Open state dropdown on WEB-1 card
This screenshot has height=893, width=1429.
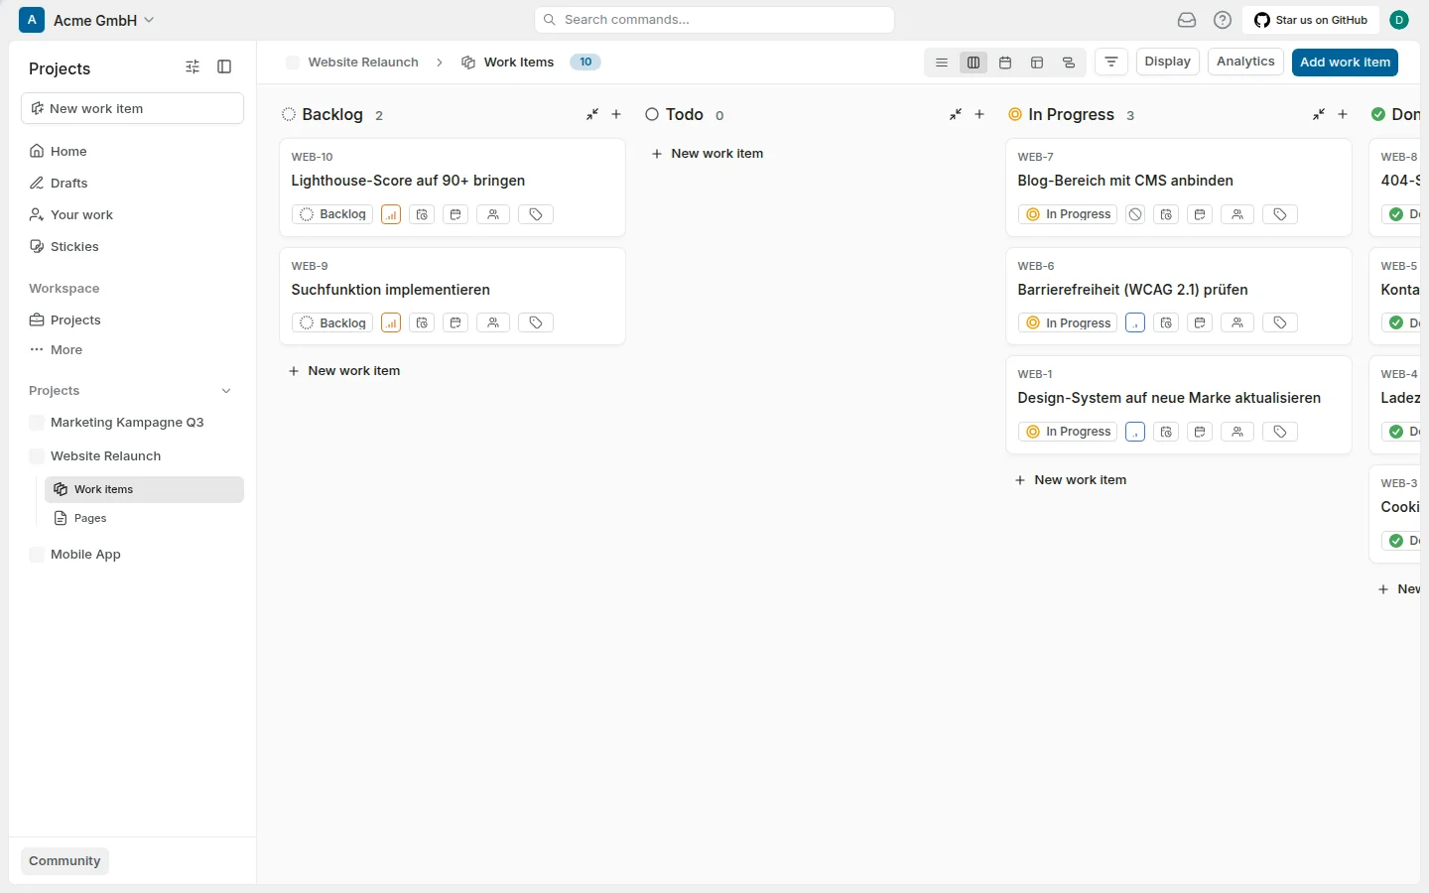(1068, 432)
